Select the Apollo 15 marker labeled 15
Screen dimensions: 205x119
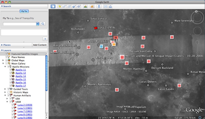tap(116, 38)
